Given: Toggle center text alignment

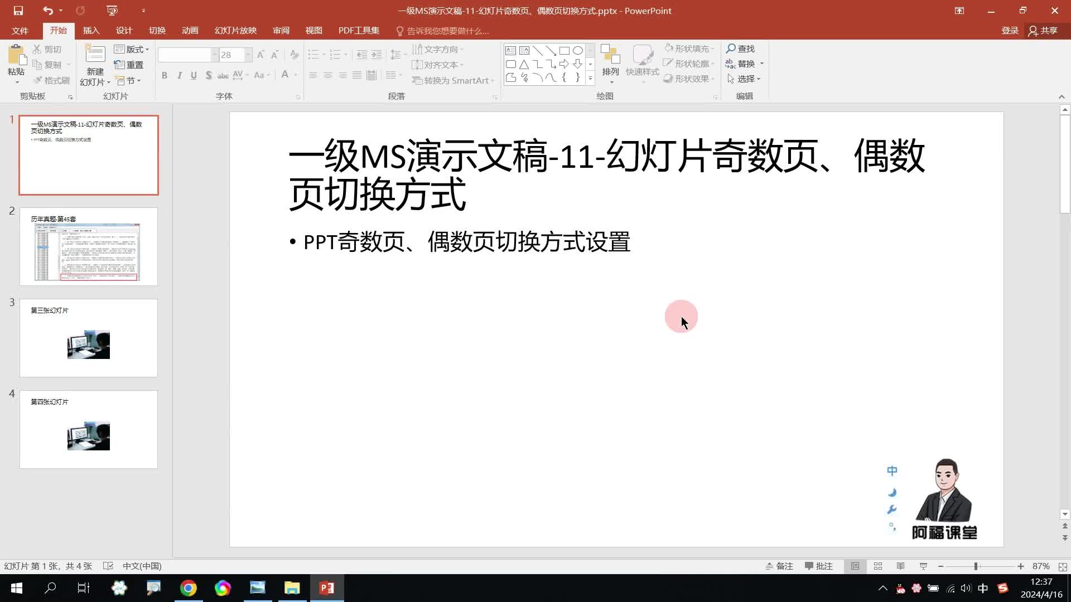Looking at the screenshot, I should [328, 75].
